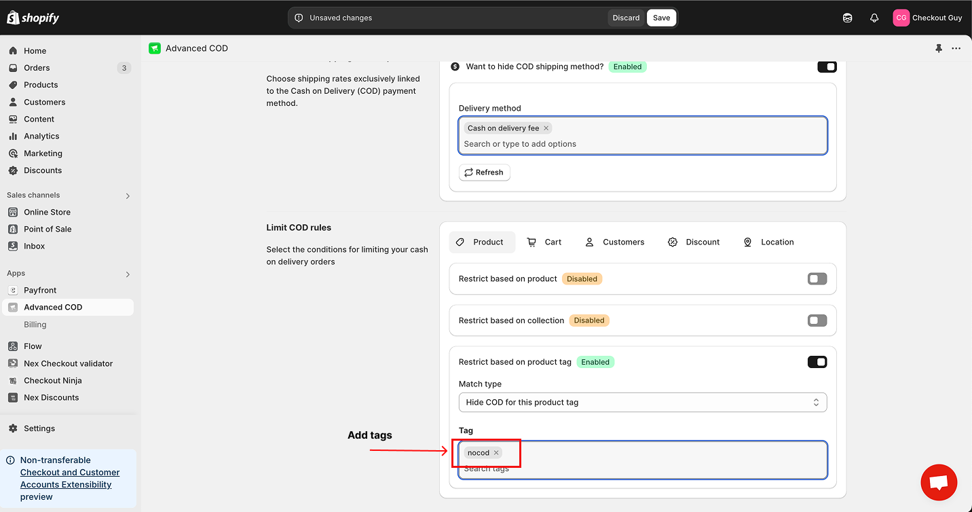
Task: Switch to the Location tab
Action: click(768, 242)
